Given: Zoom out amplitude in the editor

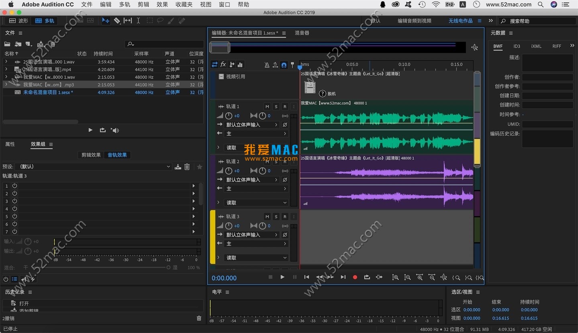Looking at the screenshot, I should tap(407, 277).
